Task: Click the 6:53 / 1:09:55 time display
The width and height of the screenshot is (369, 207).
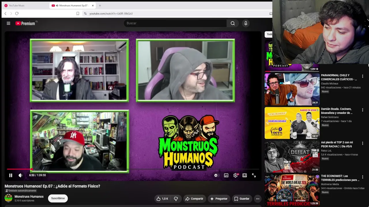Action: point(37,175)
